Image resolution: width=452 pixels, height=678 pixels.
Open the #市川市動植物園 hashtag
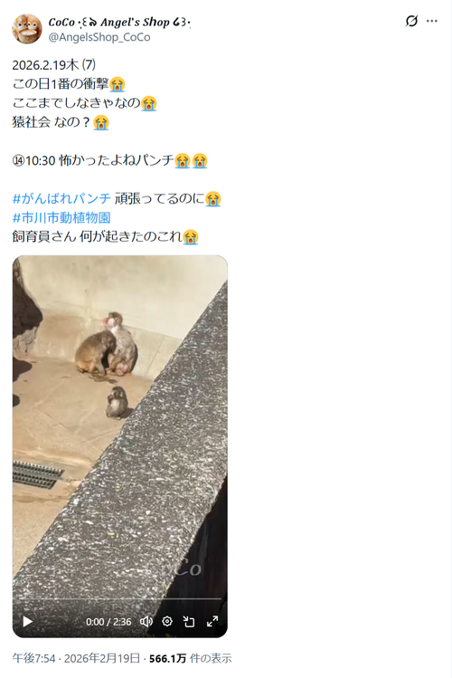(61, 217)
